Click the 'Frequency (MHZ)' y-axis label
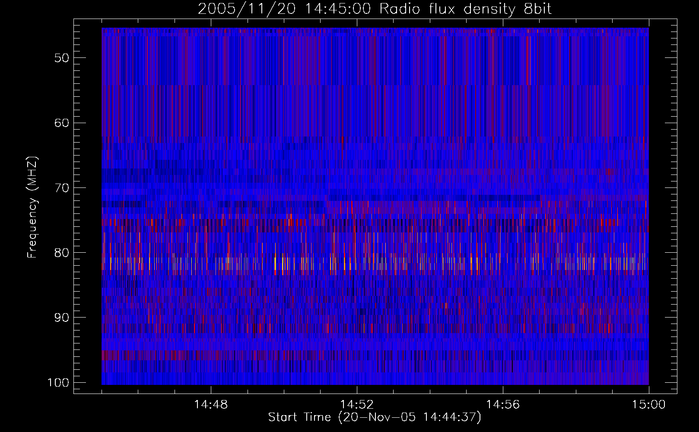Image resolution: width=699 pixels, height=432 pixels. 33,207
